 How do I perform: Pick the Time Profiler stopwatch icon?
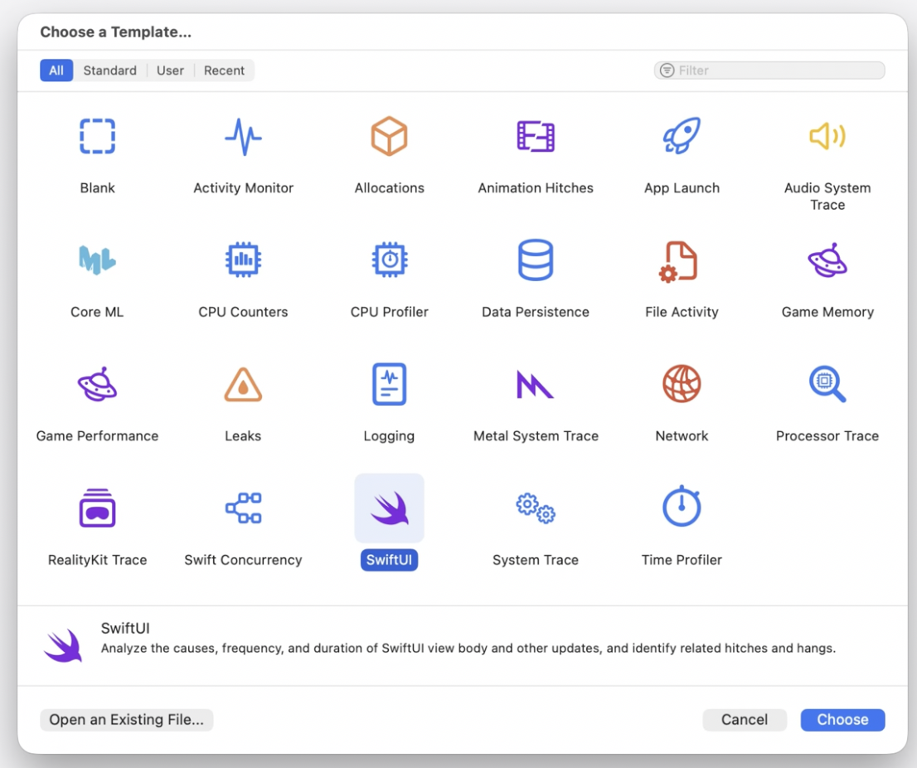[682, 506]
